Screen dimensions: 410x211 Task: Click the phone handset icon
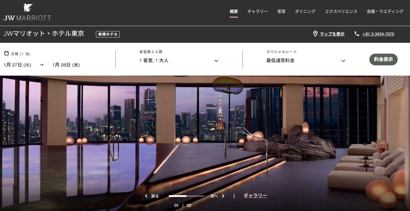pos(357,34)
